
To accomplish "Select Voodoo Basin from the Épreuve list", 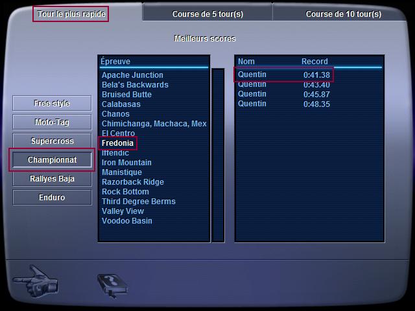I will [x=127, y=221].
